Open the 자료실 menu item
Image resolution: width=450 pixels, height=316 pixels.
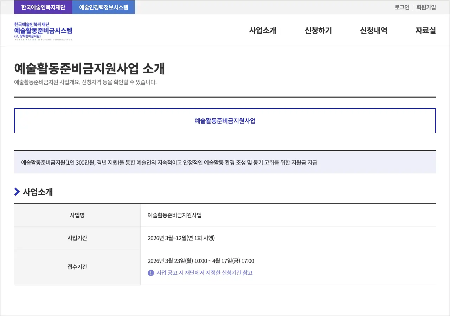coord(425,31)
